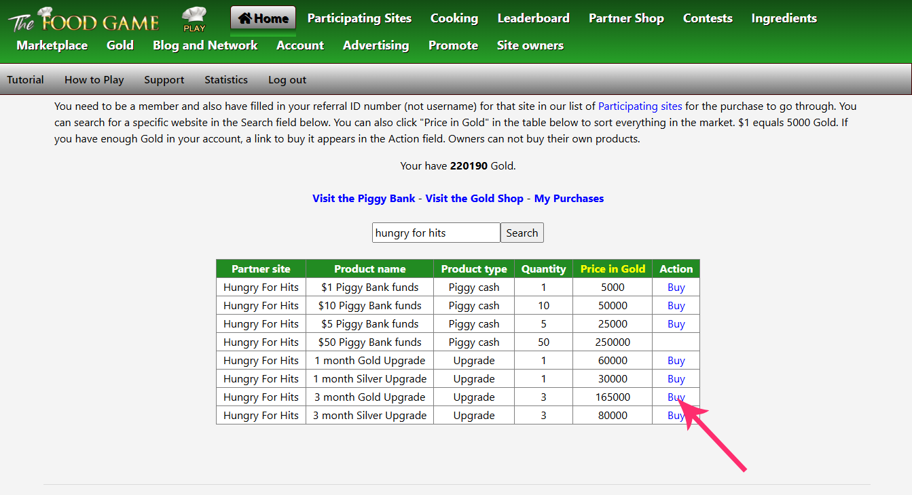
Task: Select the '80000' price cell
Action: 613,416
